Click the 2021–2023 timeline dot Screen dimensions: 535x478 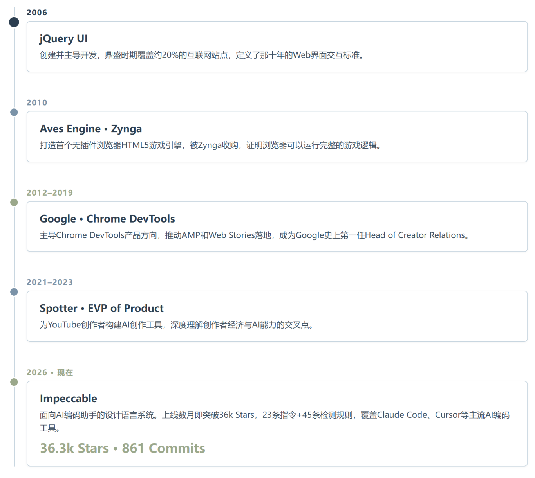[x=14, y=292]
